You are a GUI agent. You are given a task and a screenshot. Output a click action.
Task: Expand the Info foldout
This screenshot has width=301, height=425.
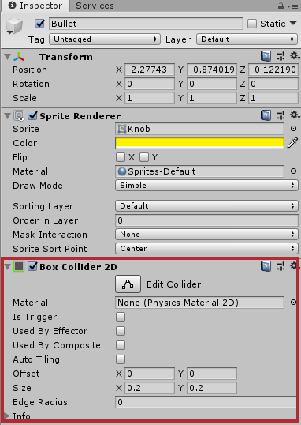[7, 416]
